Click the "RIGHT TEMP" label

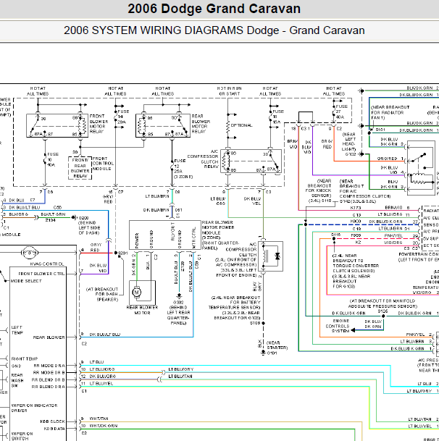tap(25, 358)
